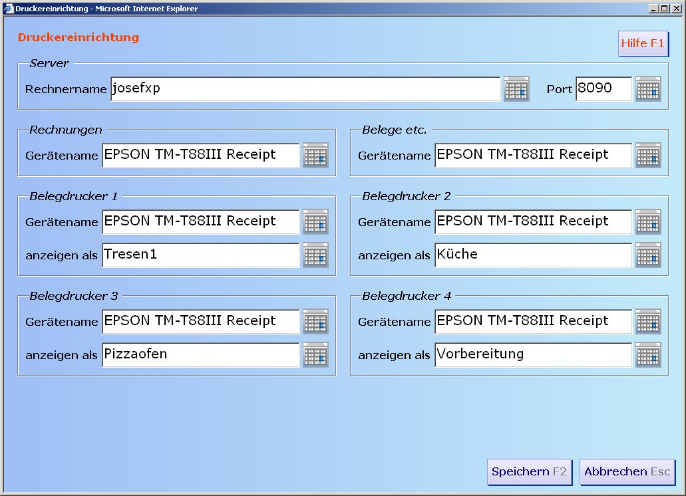The height and width of the screenshot is (496, 686).
Task: Click keyboard icon beside Pizzaofen field
Action: [315, 355]
